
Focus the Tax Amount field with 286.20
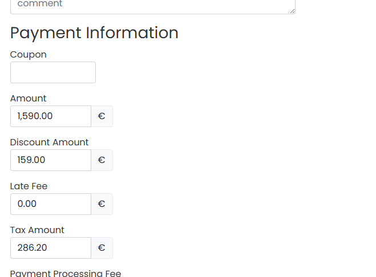[x=51, y=248]
